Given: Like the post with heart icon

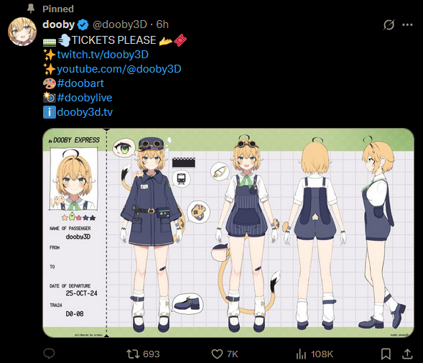Looking at the screenshot, I should 217,354.
